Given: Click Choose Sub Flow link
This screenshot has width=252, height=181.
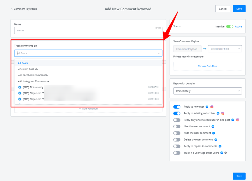Looking at the screenshot, I should point(208,66).
